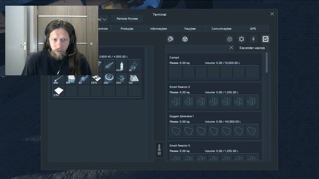The height and width of the screenshot is (179, 319).
Task: Select the 27x white plate item
Action: (x=59, y=91)
